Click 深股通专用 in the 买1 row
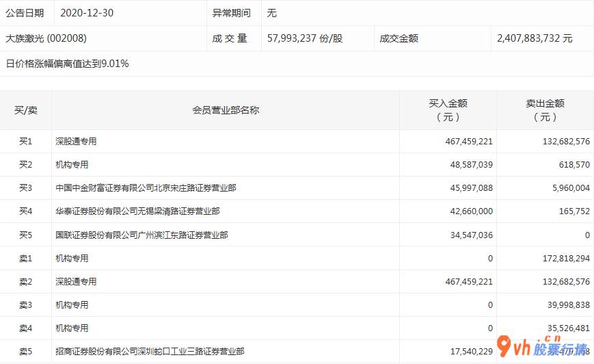The height and width of the screenshot is (364, 594). (76, 142)
